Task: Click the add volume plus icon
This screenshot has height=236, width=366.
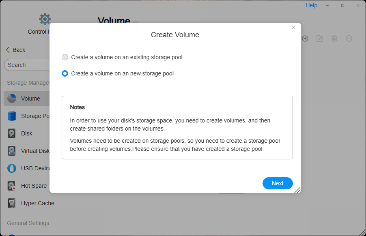Action: 305,39
